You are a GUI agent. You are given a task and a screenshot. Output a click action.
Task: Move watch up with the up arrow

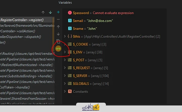point(58,27)
